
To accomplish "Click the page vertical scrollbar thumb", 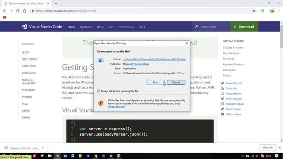I will 281,36.
